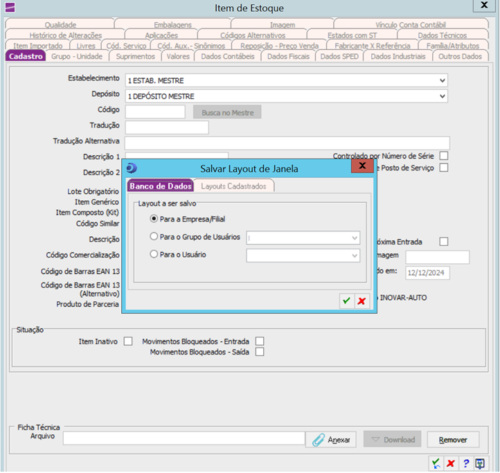Click the save window layout icon at bottom right
Image resolution: width=500 pixels, height=473 pixels.
point(480,463)
